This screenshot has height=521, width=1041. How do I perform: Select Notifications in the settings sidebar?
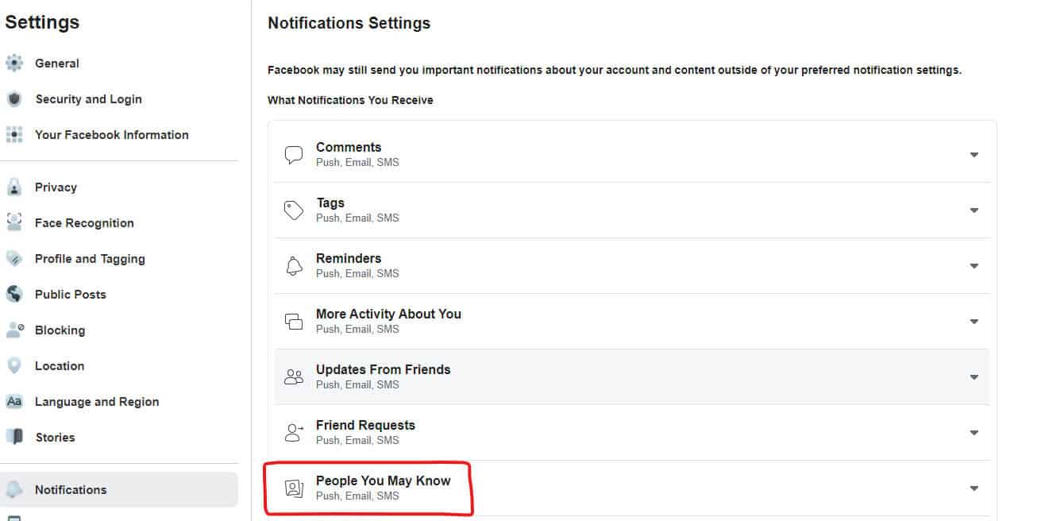coord(119,490)
